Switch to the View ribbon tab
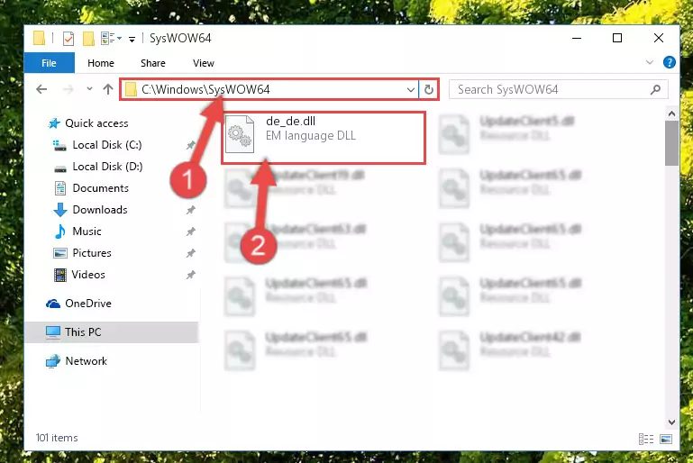Image resolution: width=693 pixels, height=463 pixels. point(204,63)
